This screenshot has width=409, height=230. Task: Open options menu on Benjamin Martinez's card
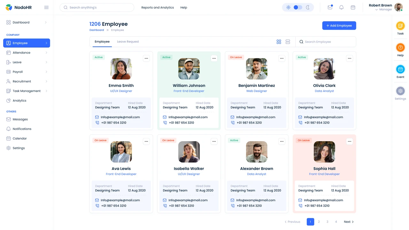[282, 58]
